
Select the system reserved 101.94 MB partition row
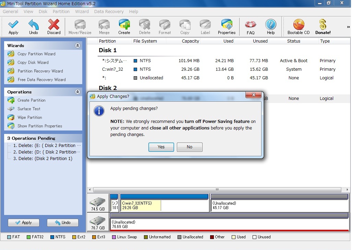click(x=219, y=61)
